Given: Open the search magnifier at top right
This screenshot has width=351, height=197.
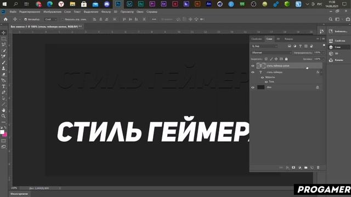Looking at the screenshot, I should (x=331, y=20).
